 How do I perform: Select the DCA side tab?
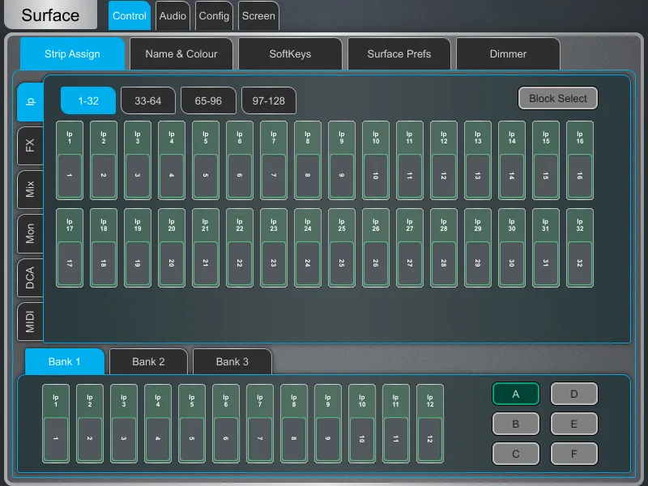point(30,277)
